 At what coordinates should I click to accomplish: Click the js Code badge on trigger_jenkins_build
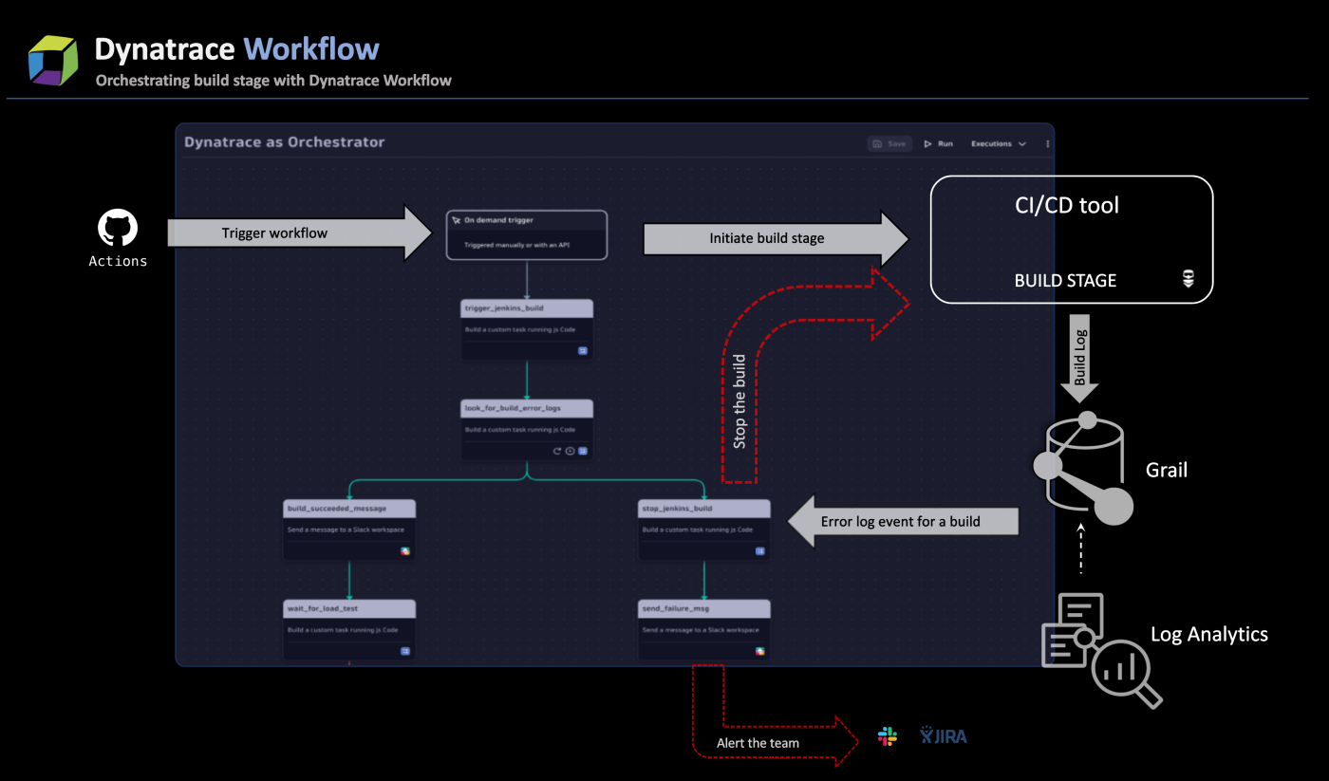[584, 350]
